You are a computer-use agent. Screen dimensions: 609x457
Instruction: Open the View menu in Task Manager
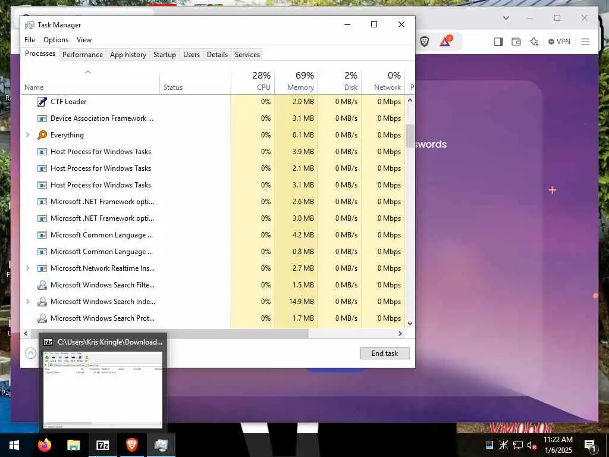[84, 40]
